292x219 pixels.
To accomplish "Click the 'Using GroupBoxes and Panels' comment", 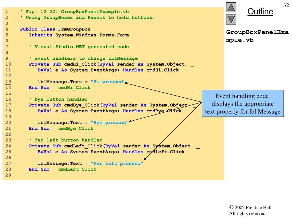I will [88, 17].
